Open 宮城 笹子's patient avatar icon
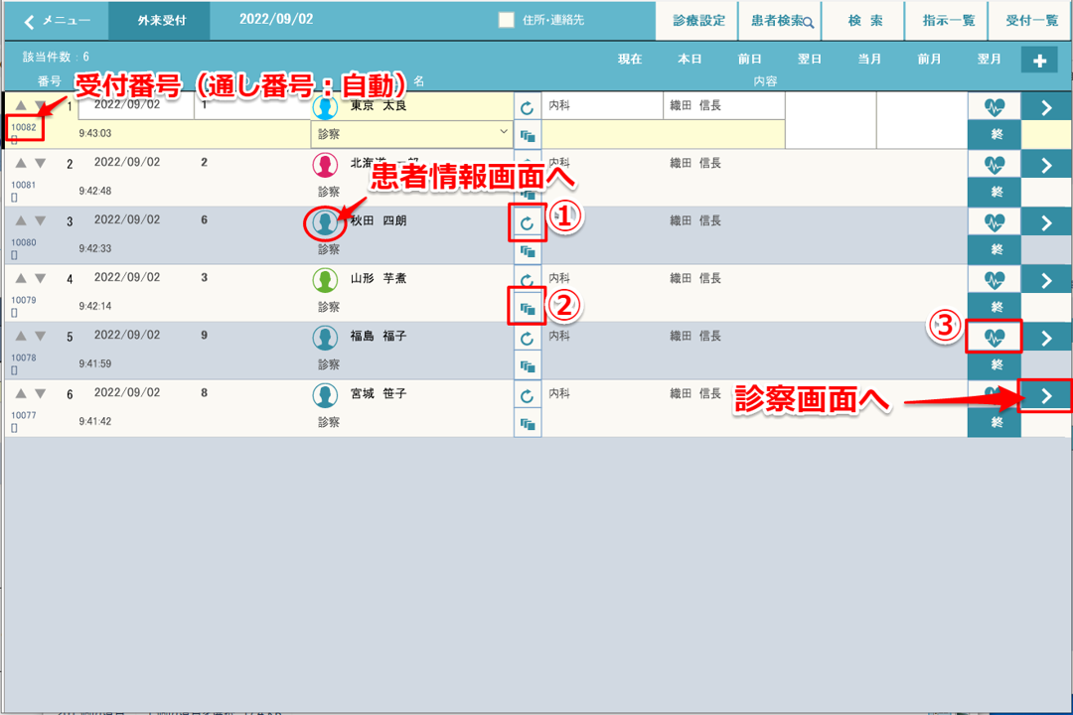Viewport: 1073px width, 715px height. [x=325, y=395]
